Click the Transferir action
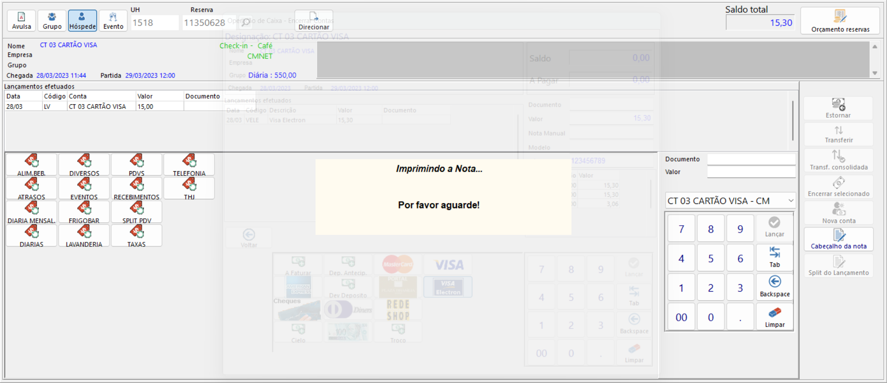The height and width of the screenshot is (383, 887). pos(838,134)
